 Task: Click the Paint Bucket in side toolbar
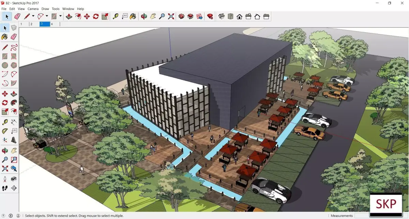click(5, 37)
